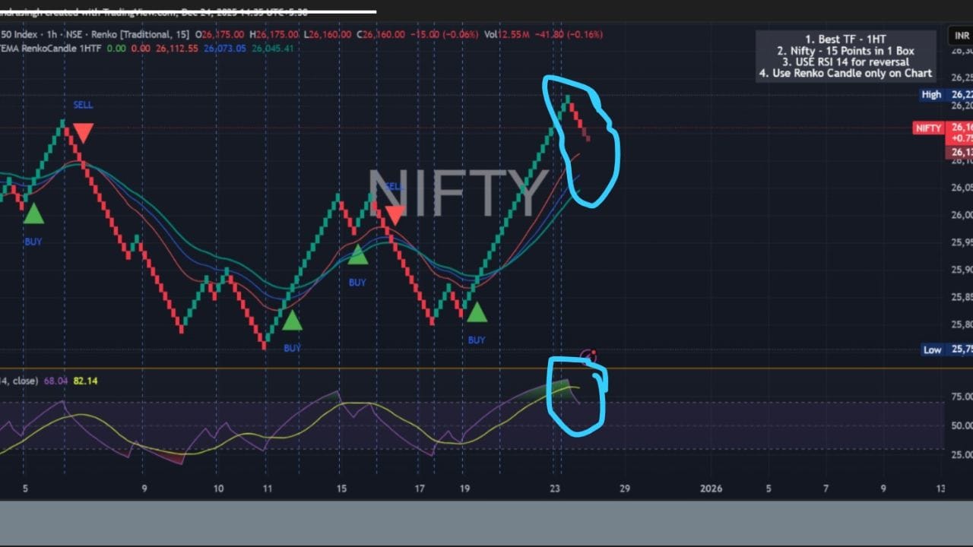Click the notes table in the top right
973x547 pixels.
point(846,56)
